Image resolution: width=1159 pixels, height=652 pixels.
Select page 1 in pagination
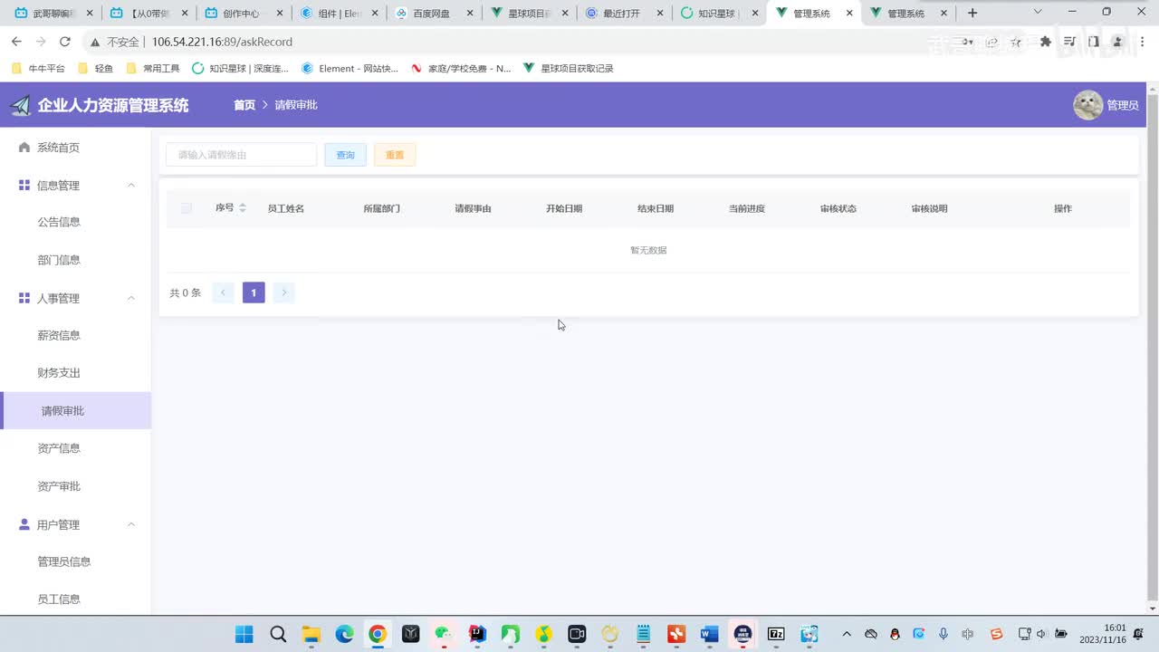pos(254,292)
